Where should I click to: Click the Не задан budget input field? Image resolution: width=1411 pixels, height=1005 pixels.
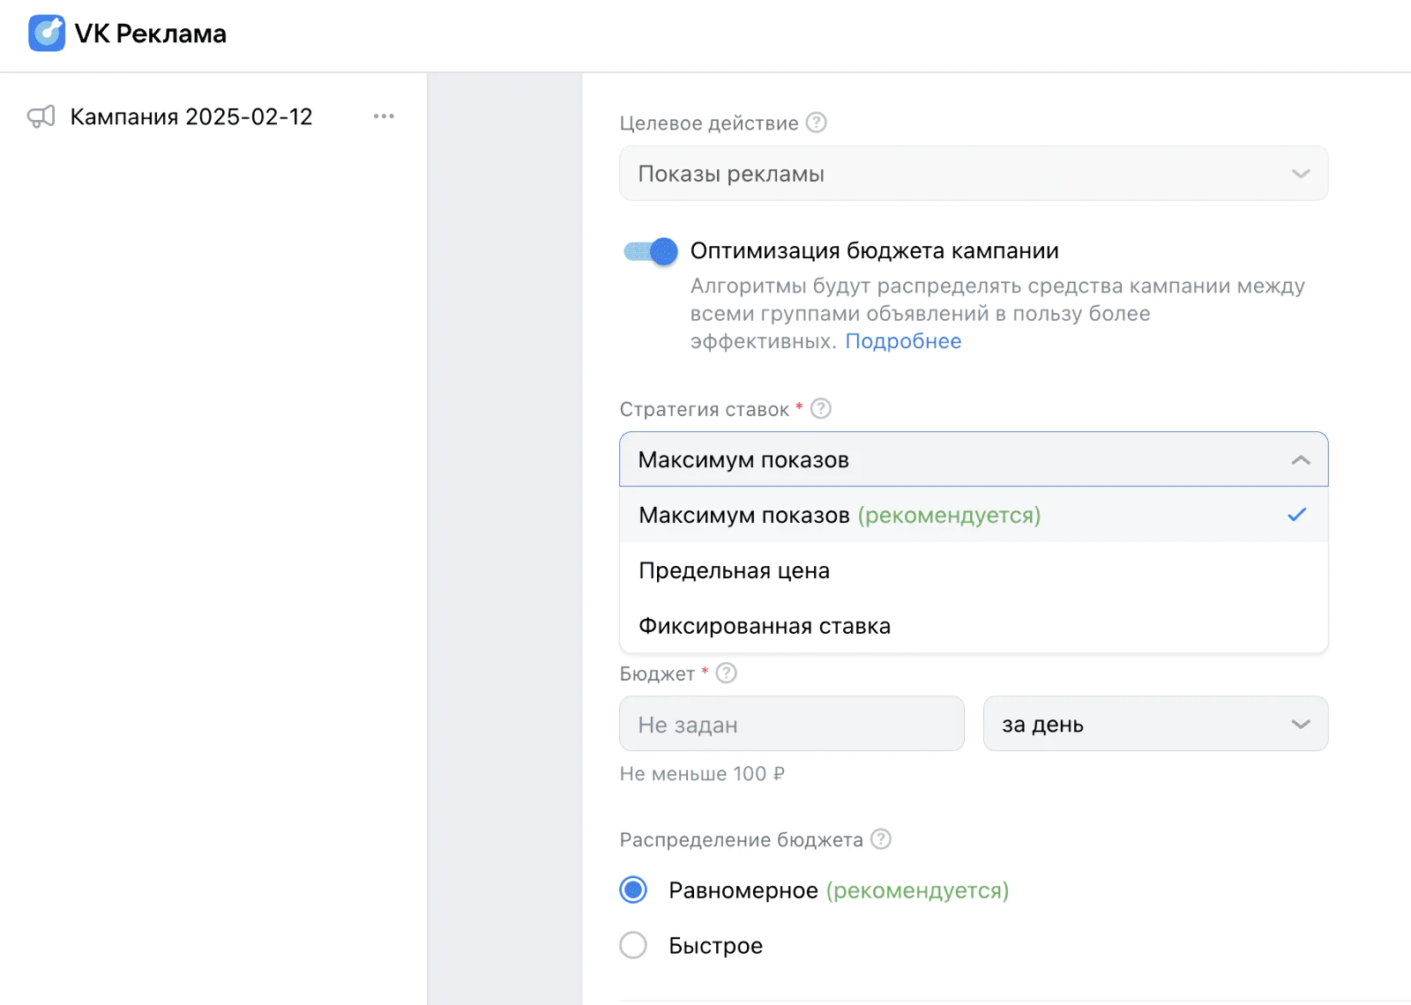pyautogui.click(x=792, y=724)
